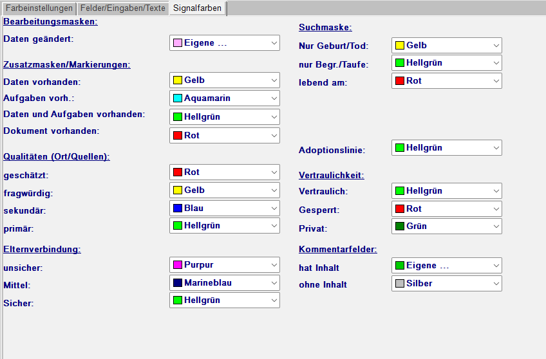Click the purple swatch for 'unsicher'
The height and width of the screenshot is (359, 546).
178,265
